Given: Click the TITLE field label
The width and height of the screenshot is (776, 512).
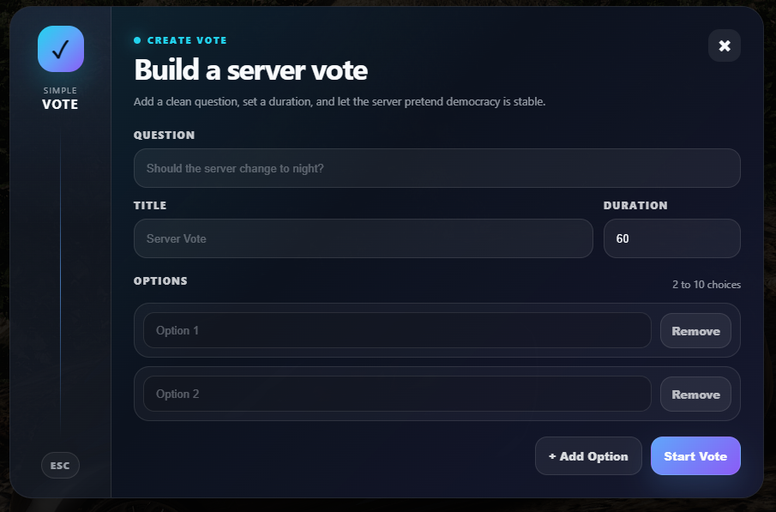Looking at the screenshot, I should [150, 206].
